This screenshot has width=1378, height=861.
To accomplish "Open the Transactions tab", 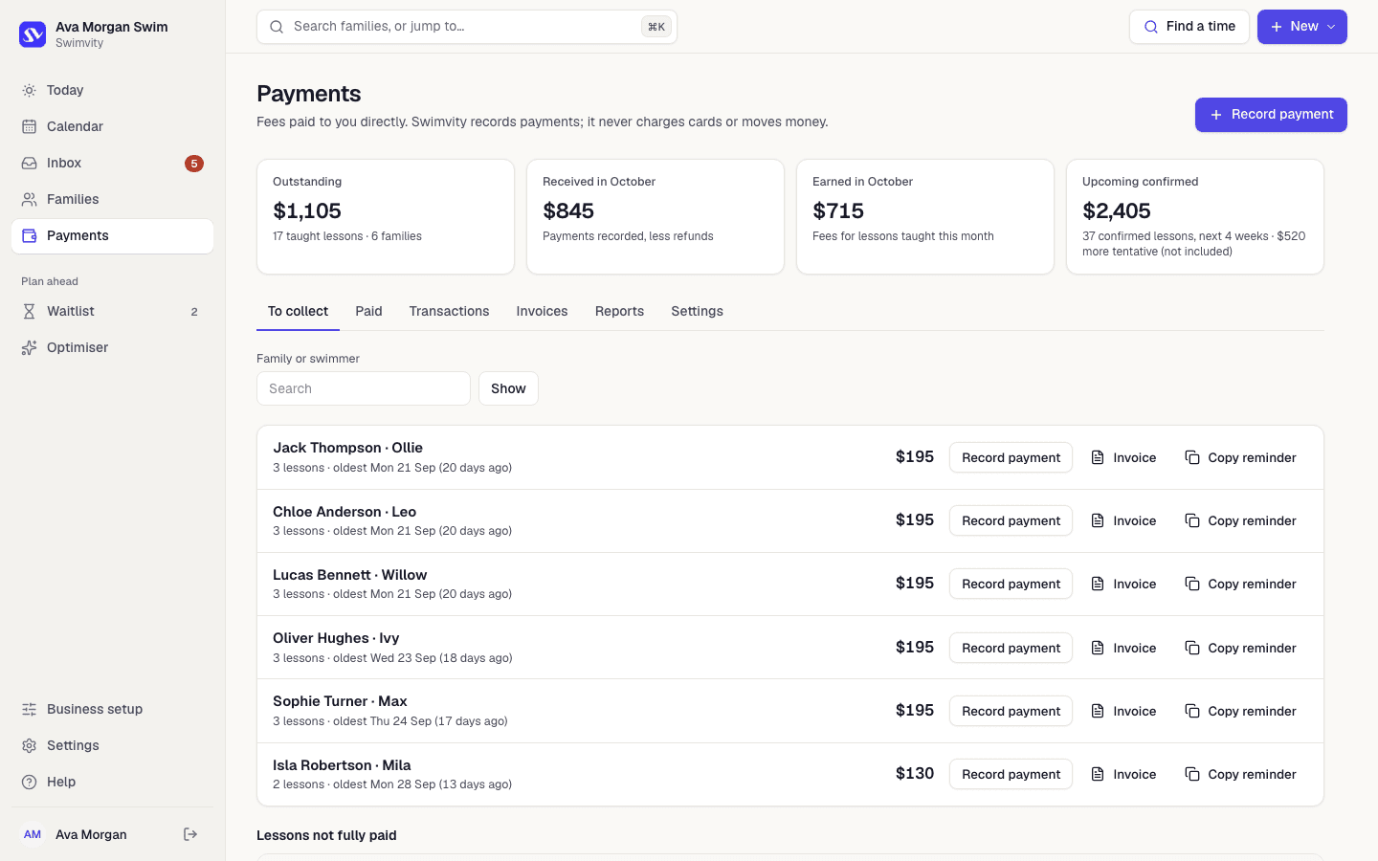I will [449, 311].
